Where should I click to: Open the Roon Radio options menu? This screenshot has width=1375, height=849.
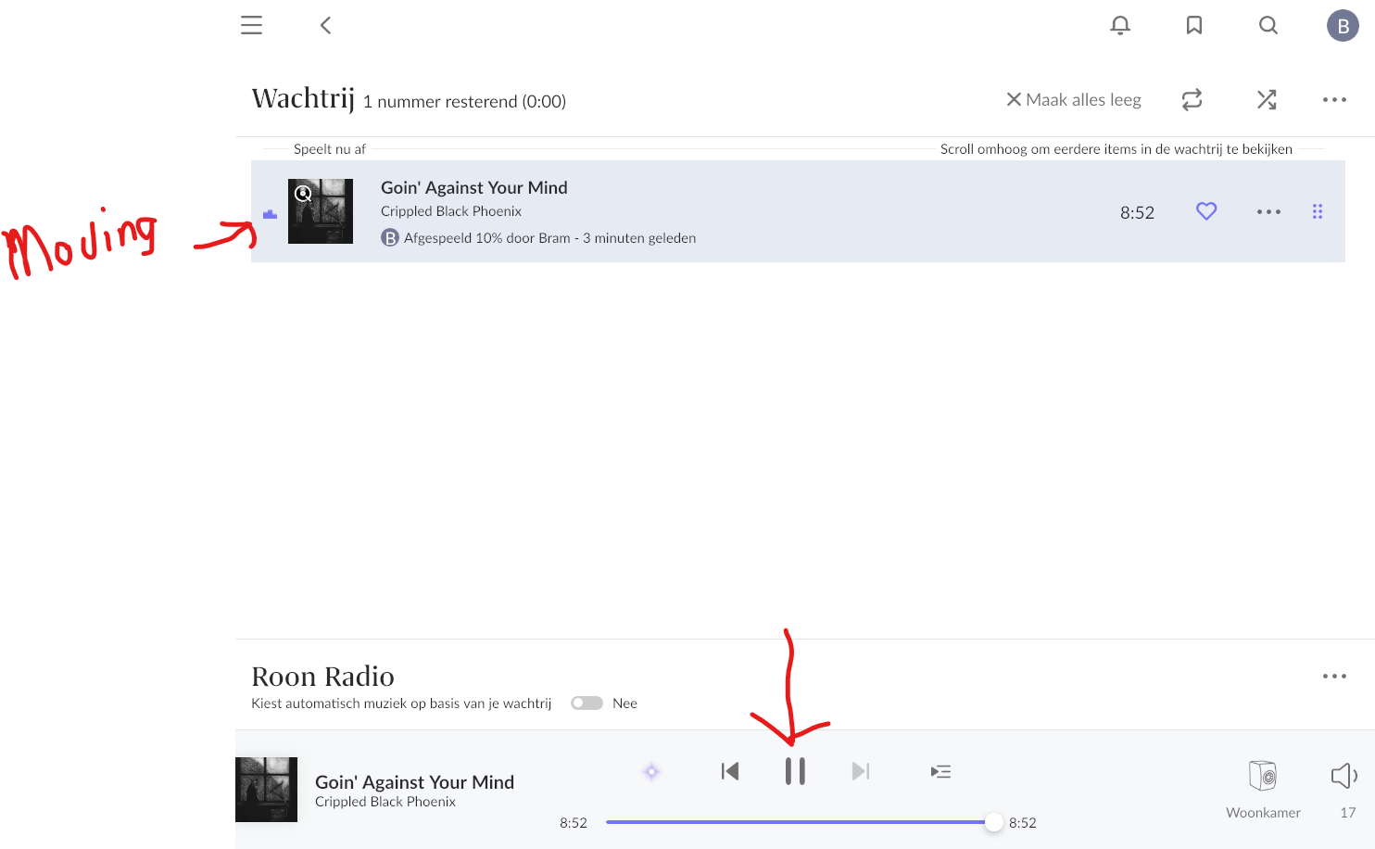pos(1334,676)
